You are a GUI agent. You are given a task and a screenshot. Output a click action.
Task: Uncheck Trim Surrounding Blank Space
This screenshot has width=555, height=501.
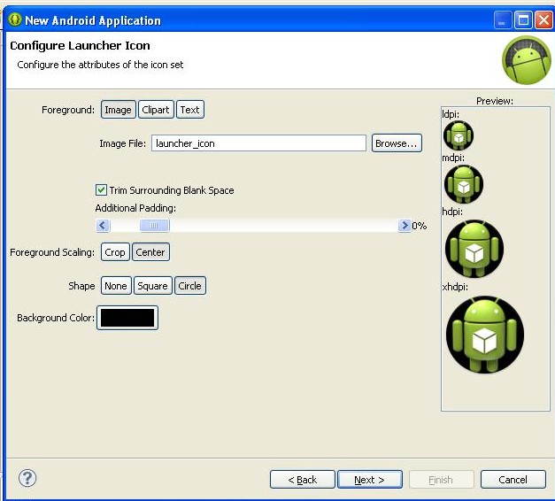[x=101, y=190]
